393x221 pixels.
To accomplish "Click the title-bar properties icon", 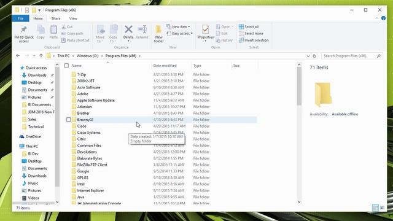I will tap(27, 10).
